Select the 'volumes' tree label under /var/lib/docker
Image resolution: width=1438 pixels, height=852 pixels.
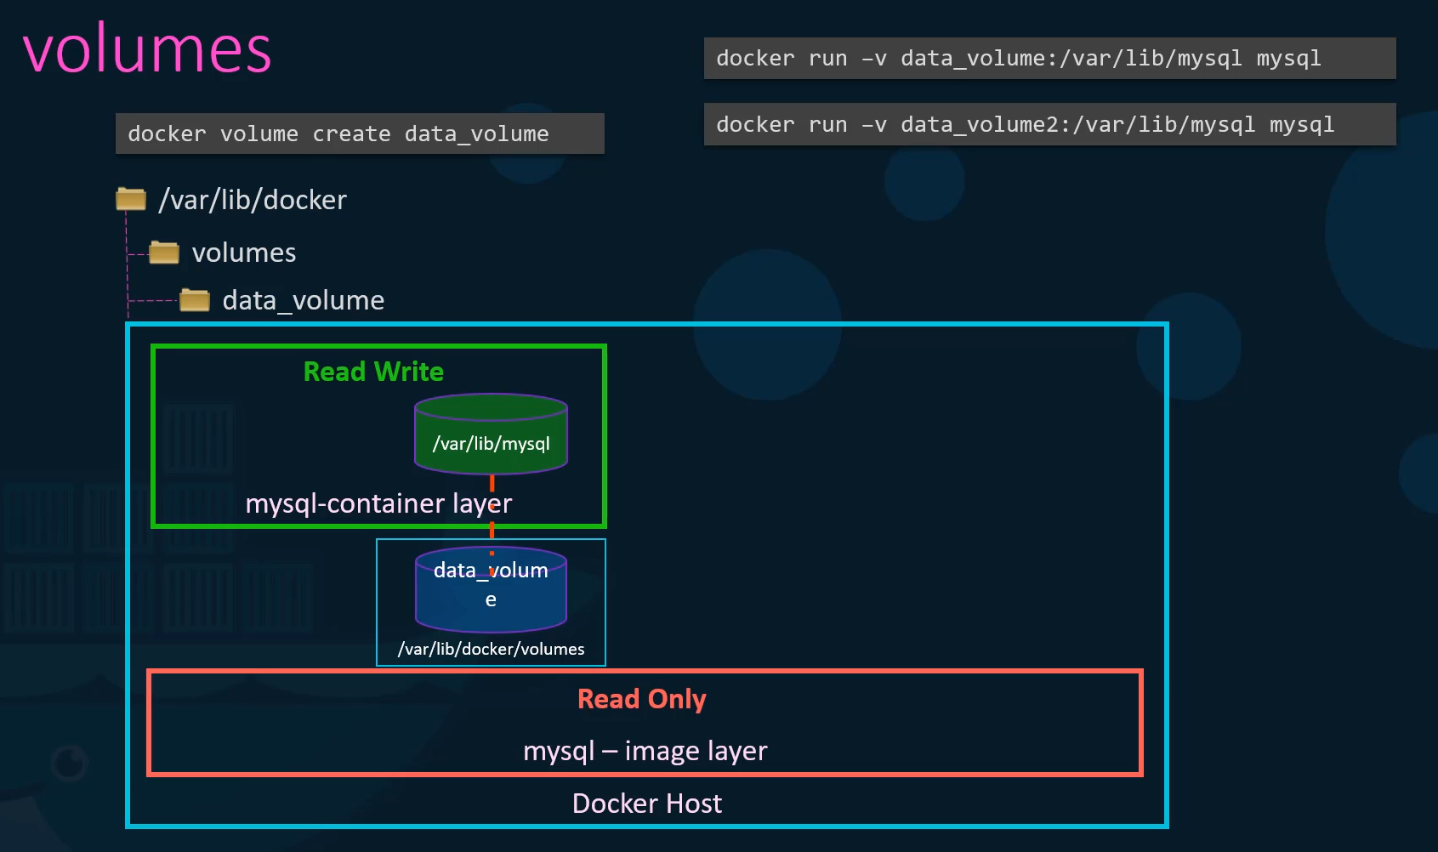point(244,253)
